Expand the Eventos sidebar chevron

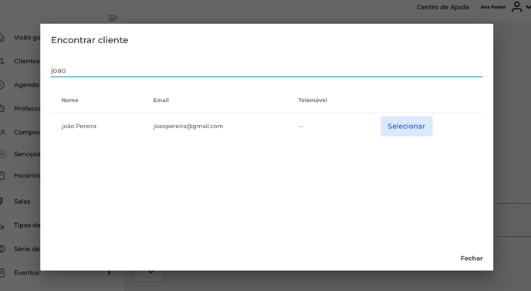click(109, 272)
